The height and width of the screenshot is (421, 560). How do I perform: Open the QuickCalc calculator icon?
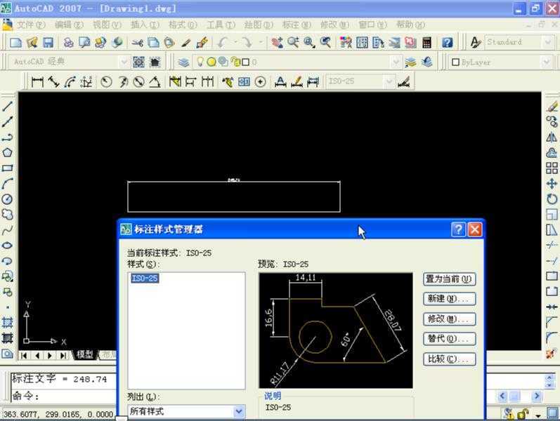(426, 43)
